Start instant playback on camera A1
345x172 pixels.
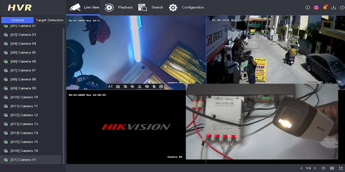125,87
